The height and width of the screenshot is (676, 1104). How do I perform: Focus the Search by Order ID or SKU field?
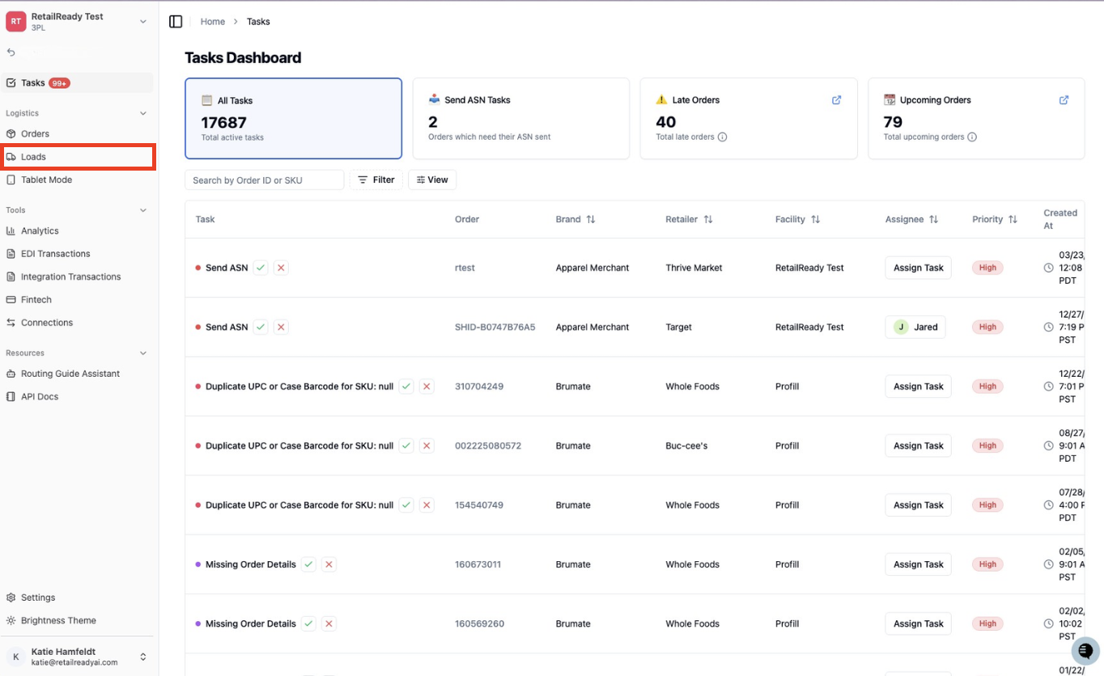point(265,180)
